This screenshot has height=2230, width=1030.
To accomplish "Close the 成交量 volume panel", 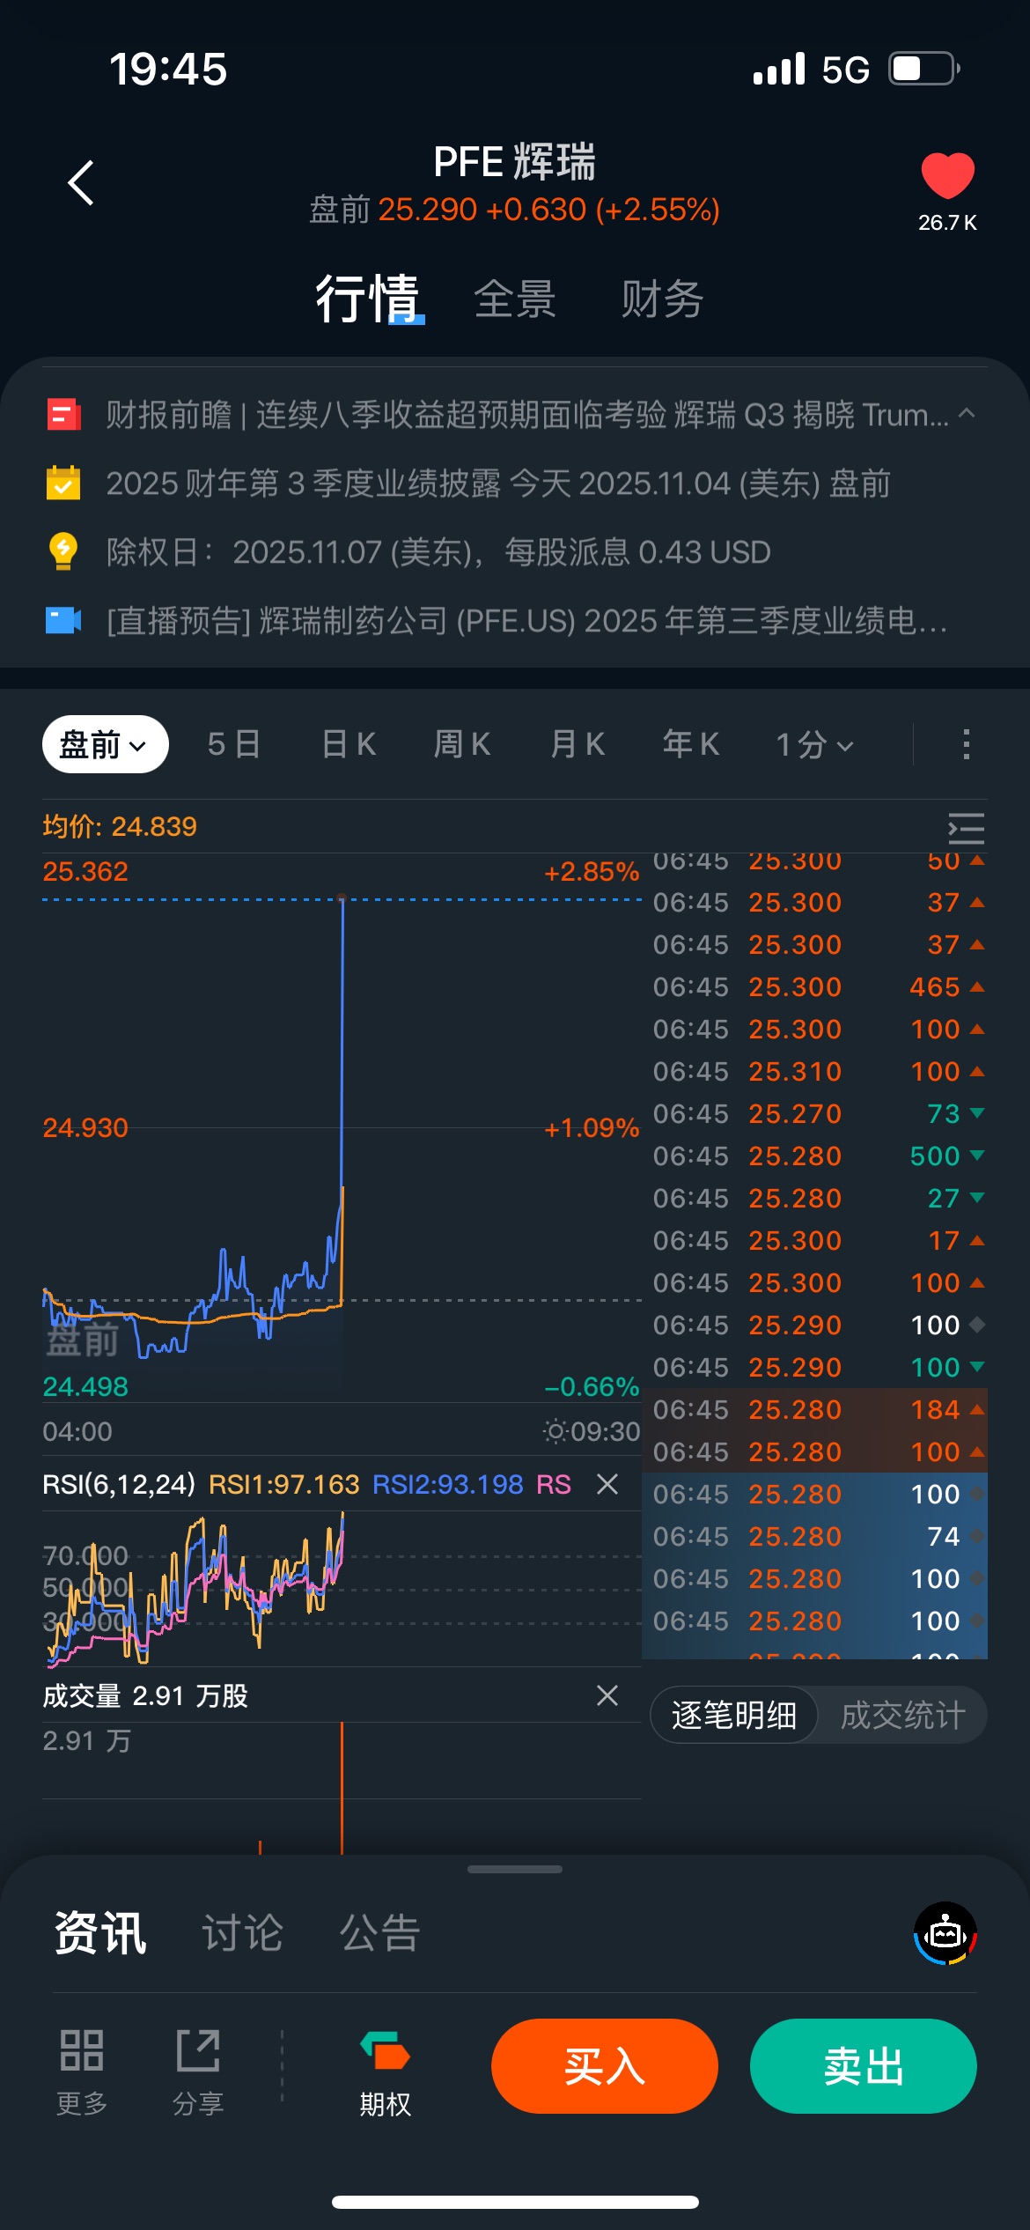I will 607,1695.
